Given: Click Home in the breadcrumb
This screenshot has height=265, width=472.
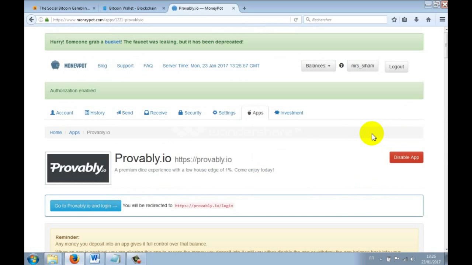Looking at the screenshot, I should [x=56, y=132].
